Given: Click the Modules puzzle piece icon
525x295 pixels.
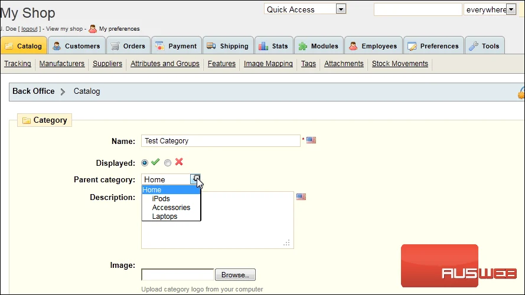Looking at the screenshot, I should pos(303,46).
